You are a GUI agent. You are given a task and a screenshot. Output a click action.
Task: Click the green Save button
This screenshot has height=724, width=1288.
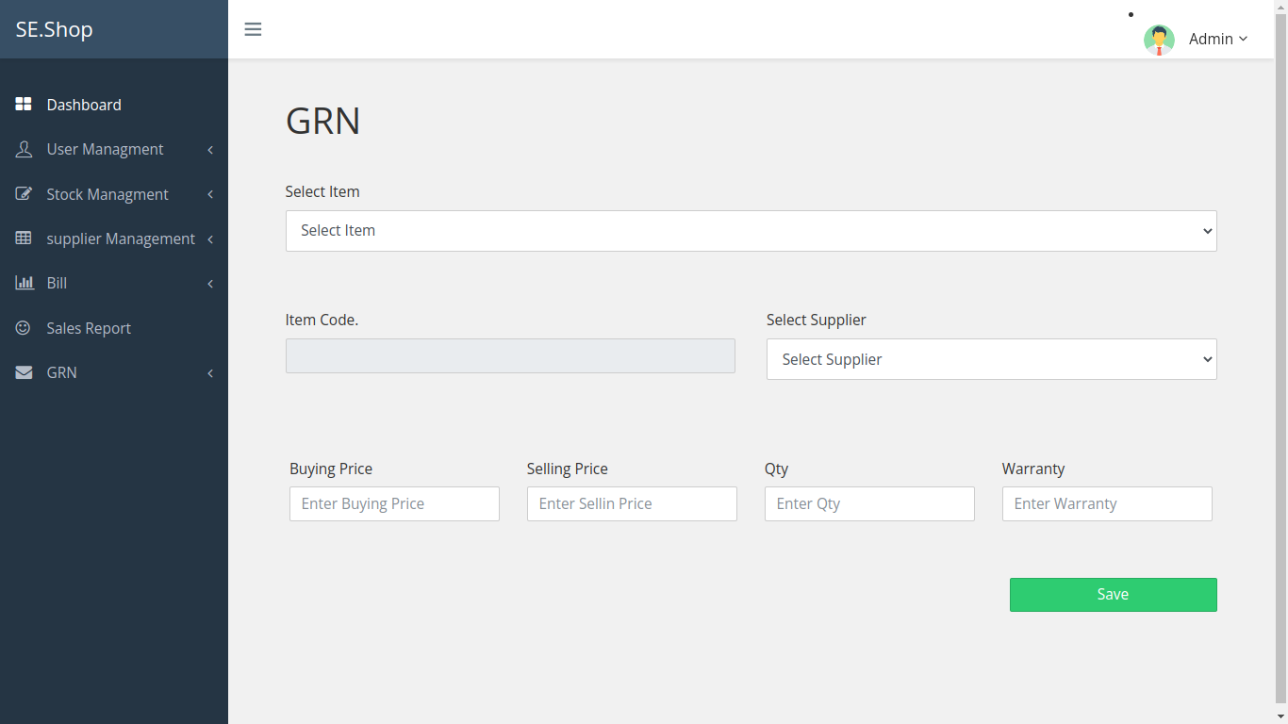(x=1113, y=594)
